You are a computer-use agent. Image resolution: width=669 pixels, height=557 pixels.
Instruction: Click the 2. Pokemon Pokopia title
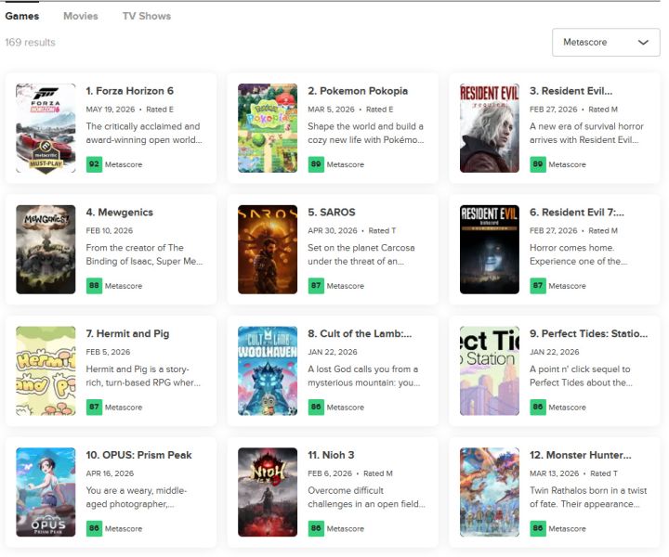coord(358,91)
